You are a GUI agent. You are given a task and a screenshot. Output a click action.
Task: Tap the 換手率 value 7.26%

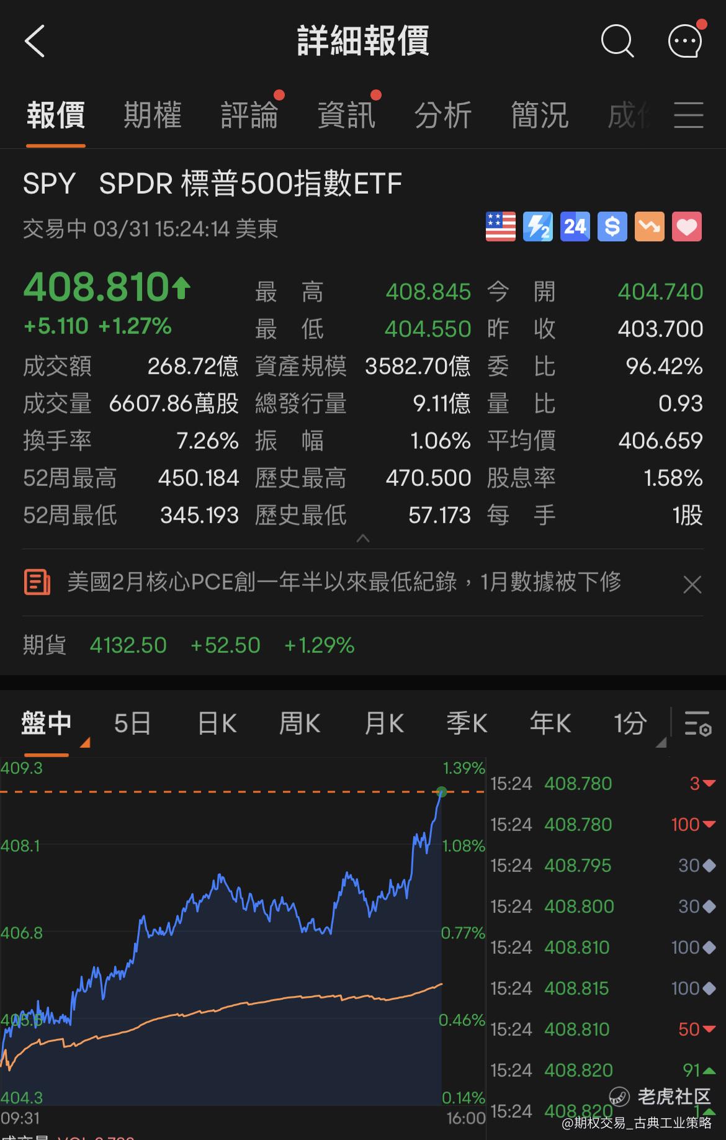[207, 441]
